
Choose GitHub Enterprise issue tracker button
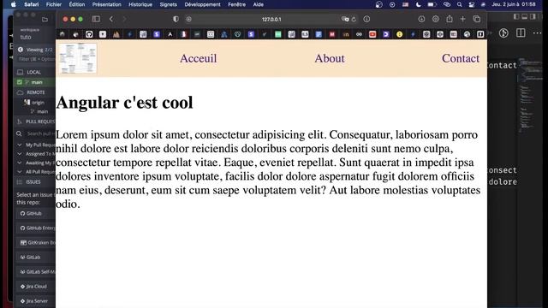(x=36, y=228)
